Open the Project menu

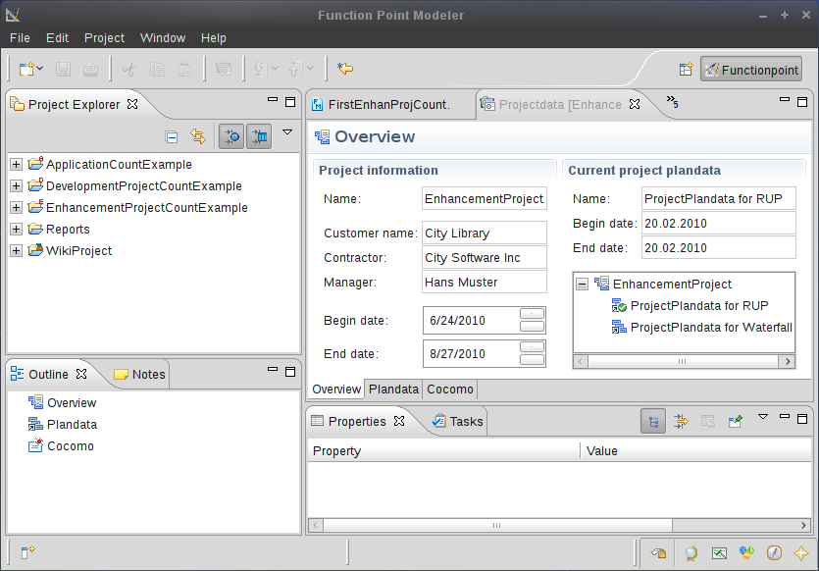point(105,38)
